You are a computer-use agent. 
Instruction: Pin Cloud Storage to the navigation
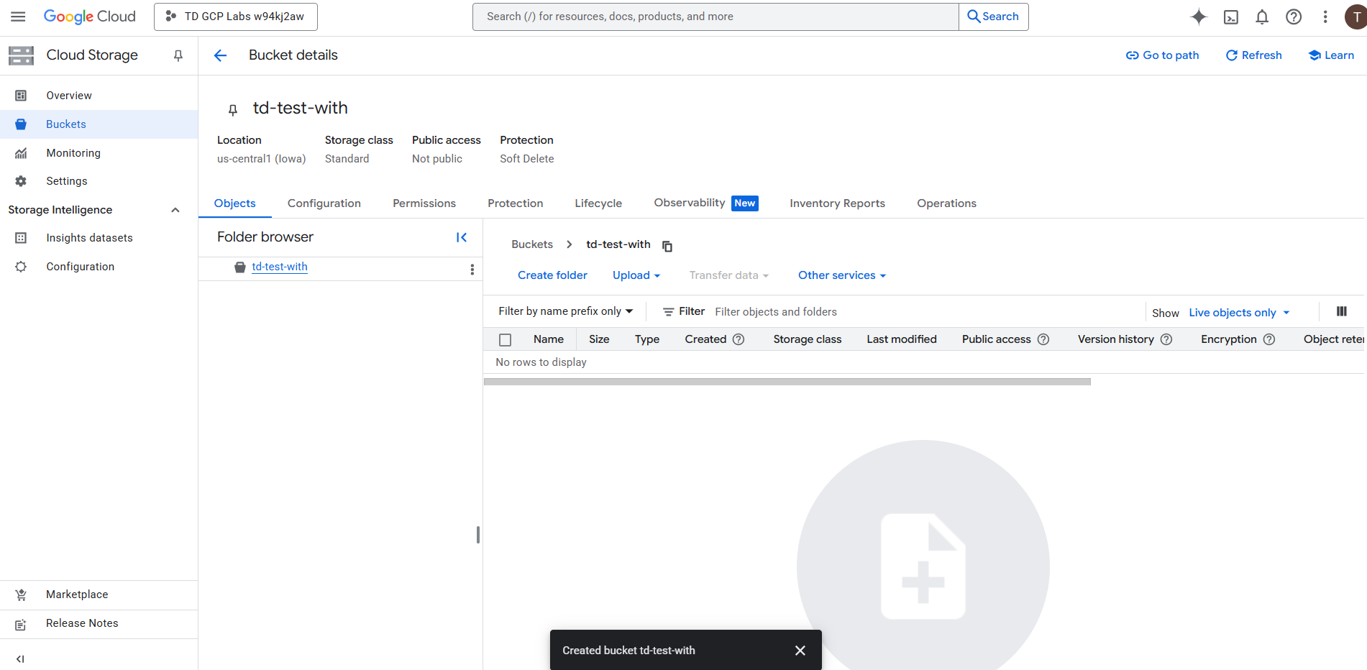click(x=178, y=55)
